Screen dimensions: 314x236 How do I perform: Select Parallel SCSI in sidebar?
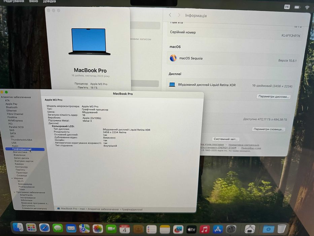coord(16,127)
